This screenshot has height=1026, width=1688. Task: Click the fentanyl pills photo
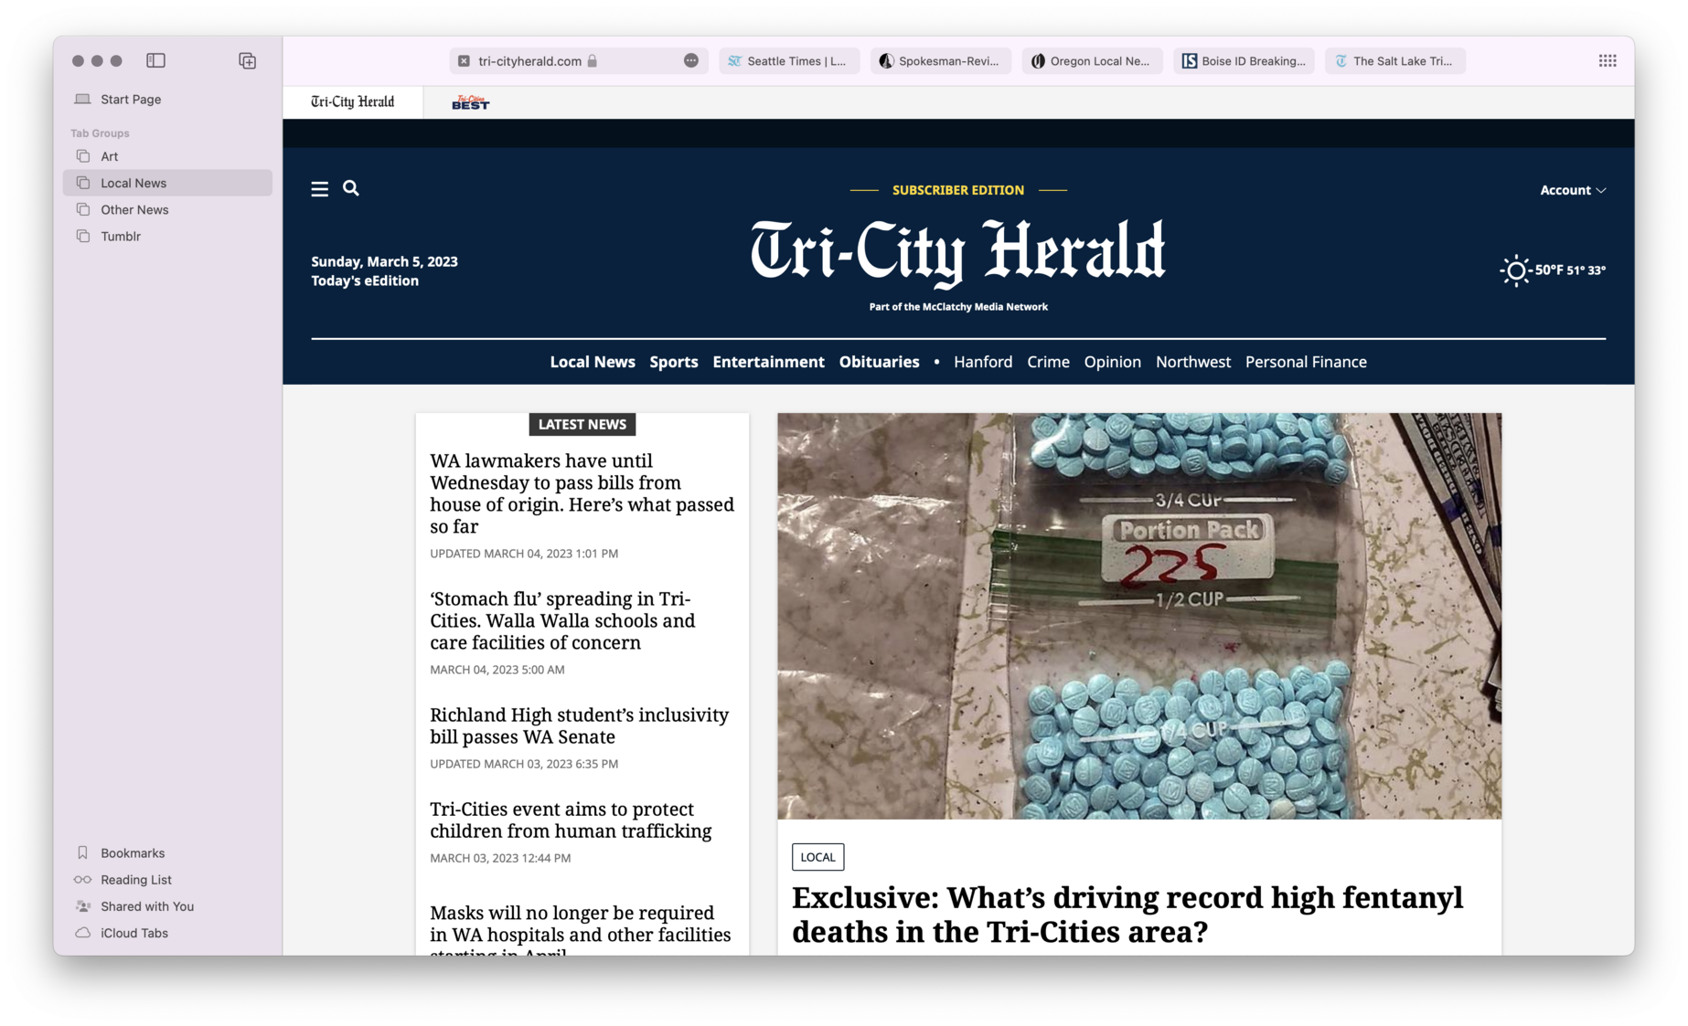[1139, 616]
